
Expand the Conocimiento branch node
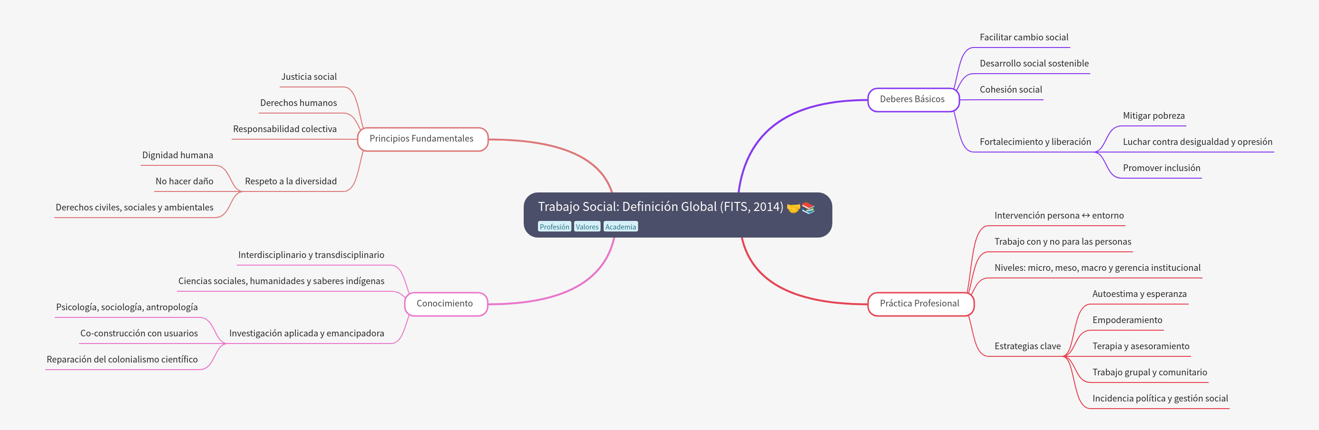click(444, 304)
